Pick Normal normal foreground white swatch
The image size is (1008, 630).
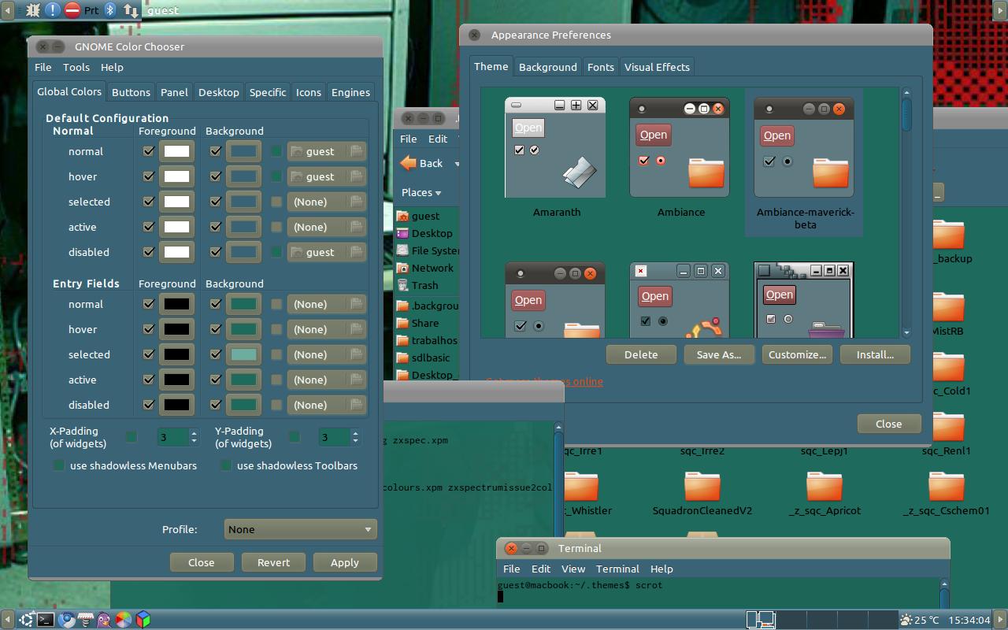tap(176, 151)
